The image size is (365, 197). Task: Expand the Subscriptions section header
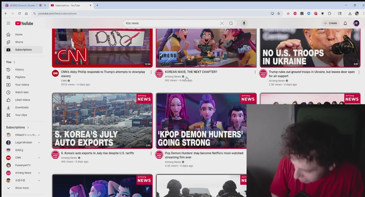point(18,127)
